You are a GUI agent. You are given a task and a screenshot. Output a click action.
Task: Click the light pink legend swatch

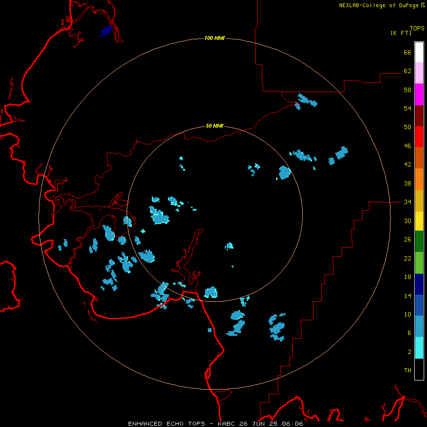419,73
